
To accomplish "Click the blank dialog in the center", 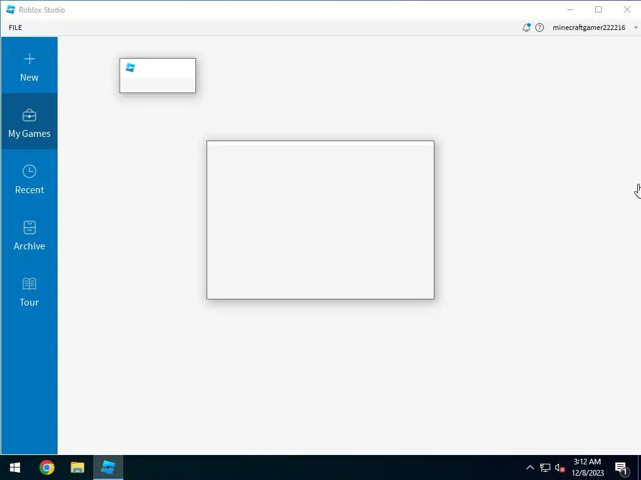I will (x=320, y=220).
